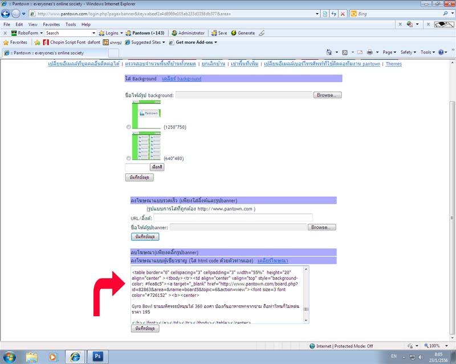The image size is (456, 364).
Task: Open the Windows Start button
Action: [x=9, y=357]
